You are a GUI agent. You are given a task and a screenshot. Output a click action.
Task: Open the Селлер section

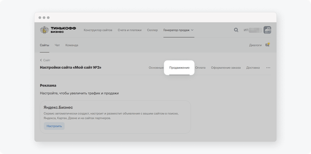click(152, 30)
